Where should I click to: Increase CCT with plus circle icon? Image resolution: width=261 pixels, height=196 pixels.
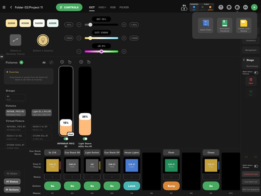[124, 38]
